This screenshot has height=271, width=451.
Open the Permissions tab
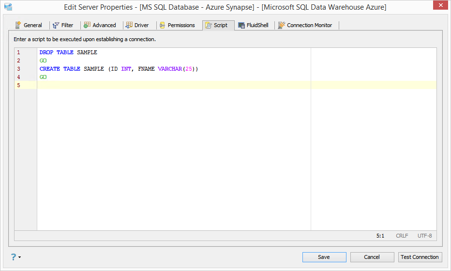coord(178,25)
